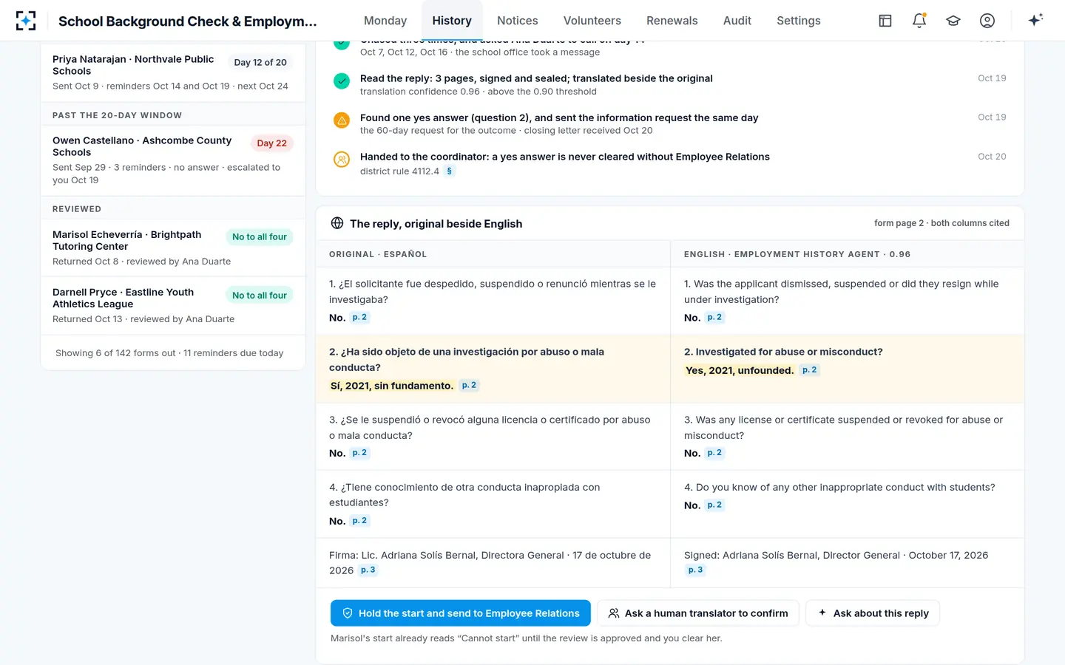
Task: Open the panel layout icon in header
Action: tap(885, 21)
